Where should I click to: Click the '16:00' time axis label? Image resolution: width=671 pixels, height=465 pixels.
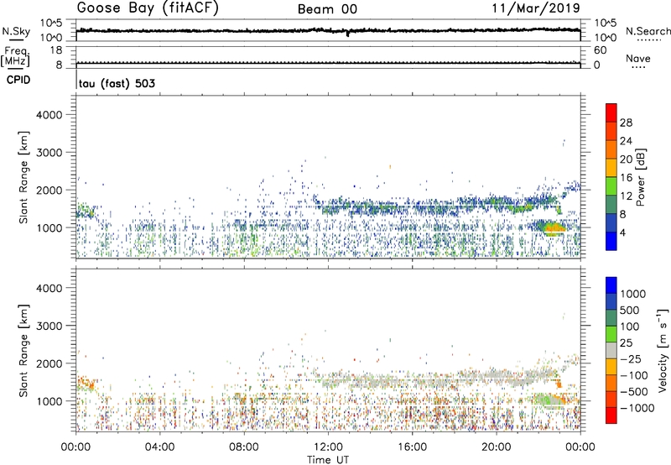pos(412,447)
